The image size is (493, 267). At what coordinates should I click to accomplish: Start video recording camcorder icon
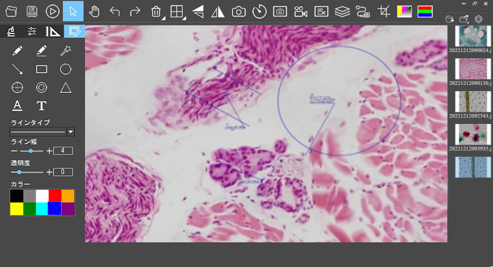pos(301,11)
